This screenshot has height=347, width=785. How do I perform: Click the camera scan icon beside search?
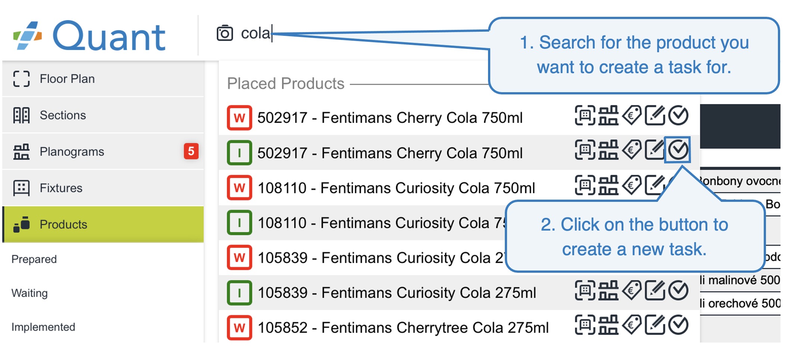(x=225, y=33)
